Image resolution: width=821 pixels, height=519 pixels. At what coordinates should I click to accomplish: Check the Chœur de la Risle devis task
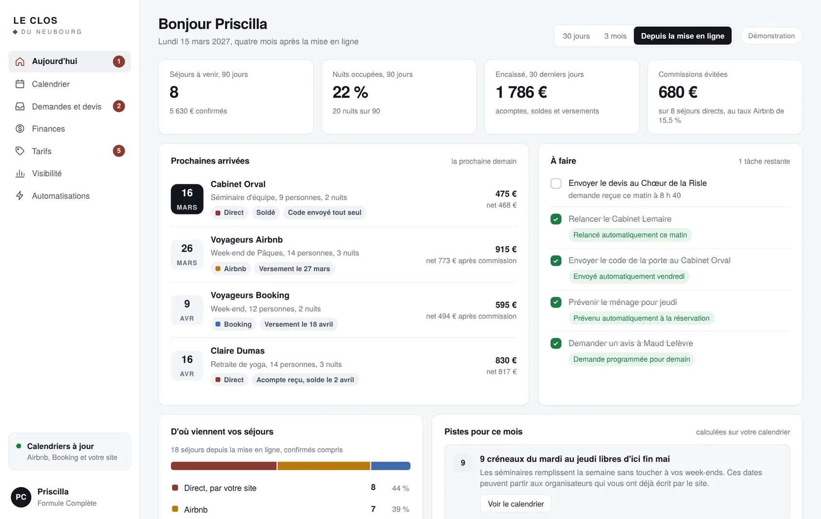click(556, 183)
